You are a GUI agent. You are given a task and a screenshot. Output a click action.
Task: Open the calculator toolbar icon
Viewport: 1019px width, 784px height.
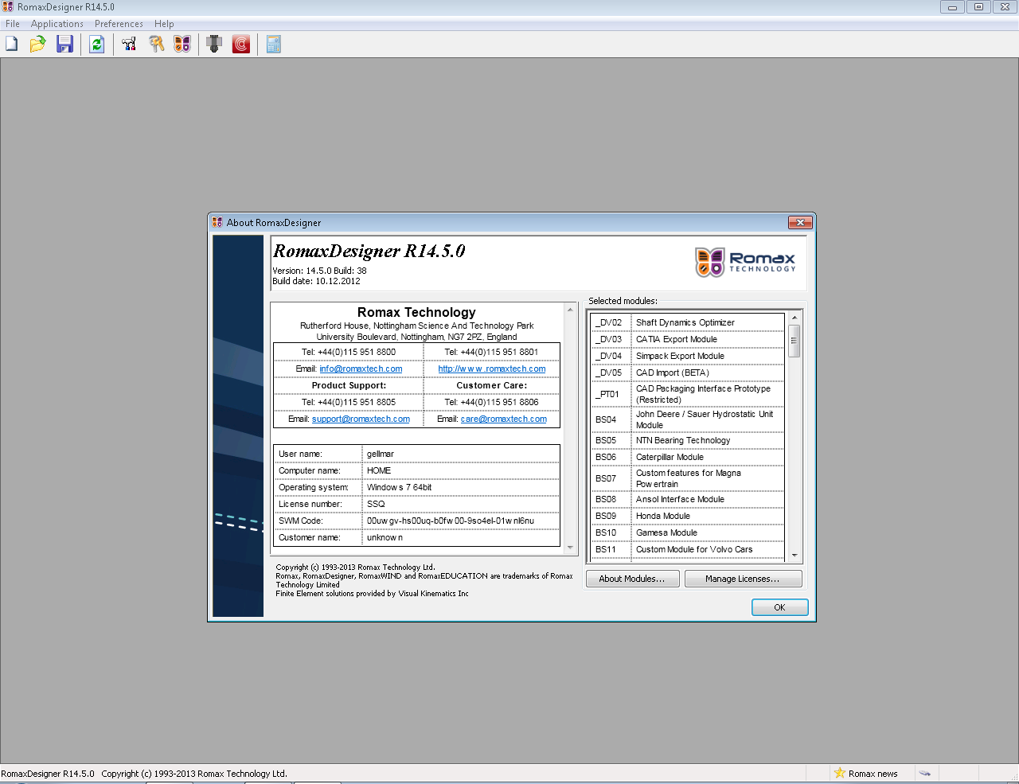(x=273, y=45)
